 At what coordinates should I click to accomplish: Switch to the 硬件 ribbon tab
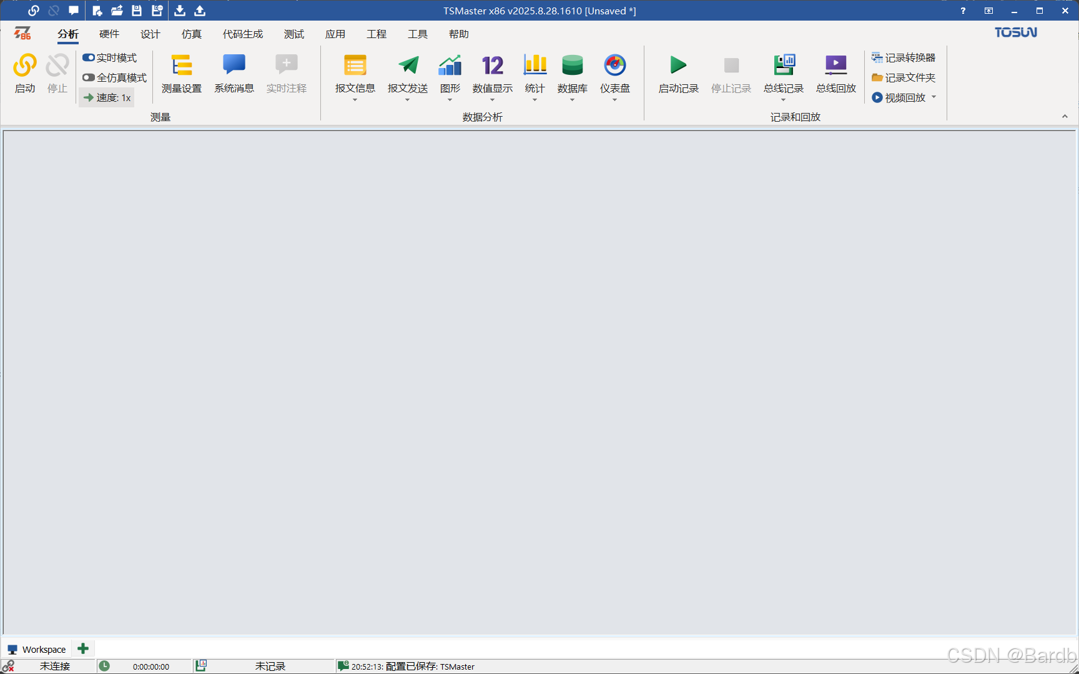(x=109, y=34)
